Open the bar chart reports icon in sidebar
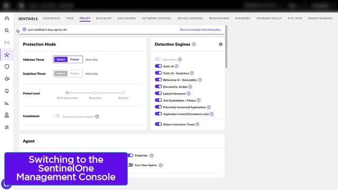Viewport: 338px width, 190px height. click(7, 103)
